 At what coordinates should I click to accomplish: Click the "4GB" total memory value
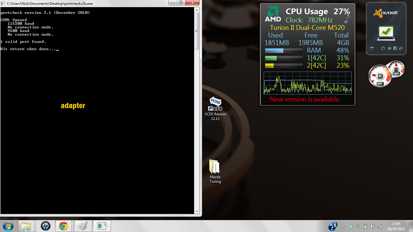pos(343,43)
